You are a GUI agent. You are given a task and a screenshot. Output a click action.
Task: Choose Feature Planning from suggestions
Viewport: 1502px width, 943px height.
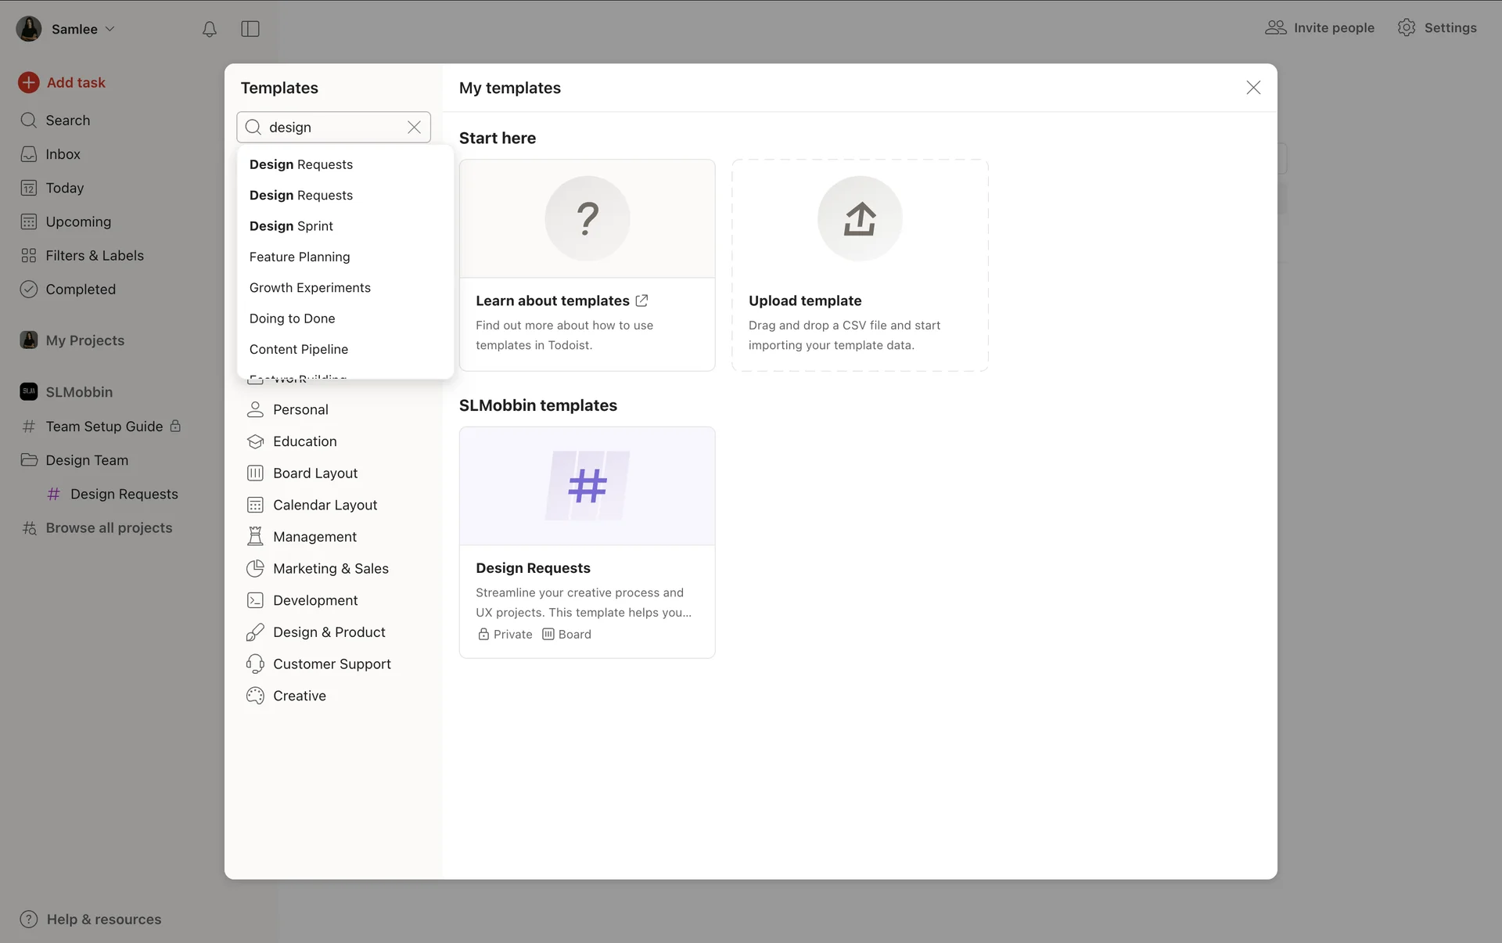point(300,257)
